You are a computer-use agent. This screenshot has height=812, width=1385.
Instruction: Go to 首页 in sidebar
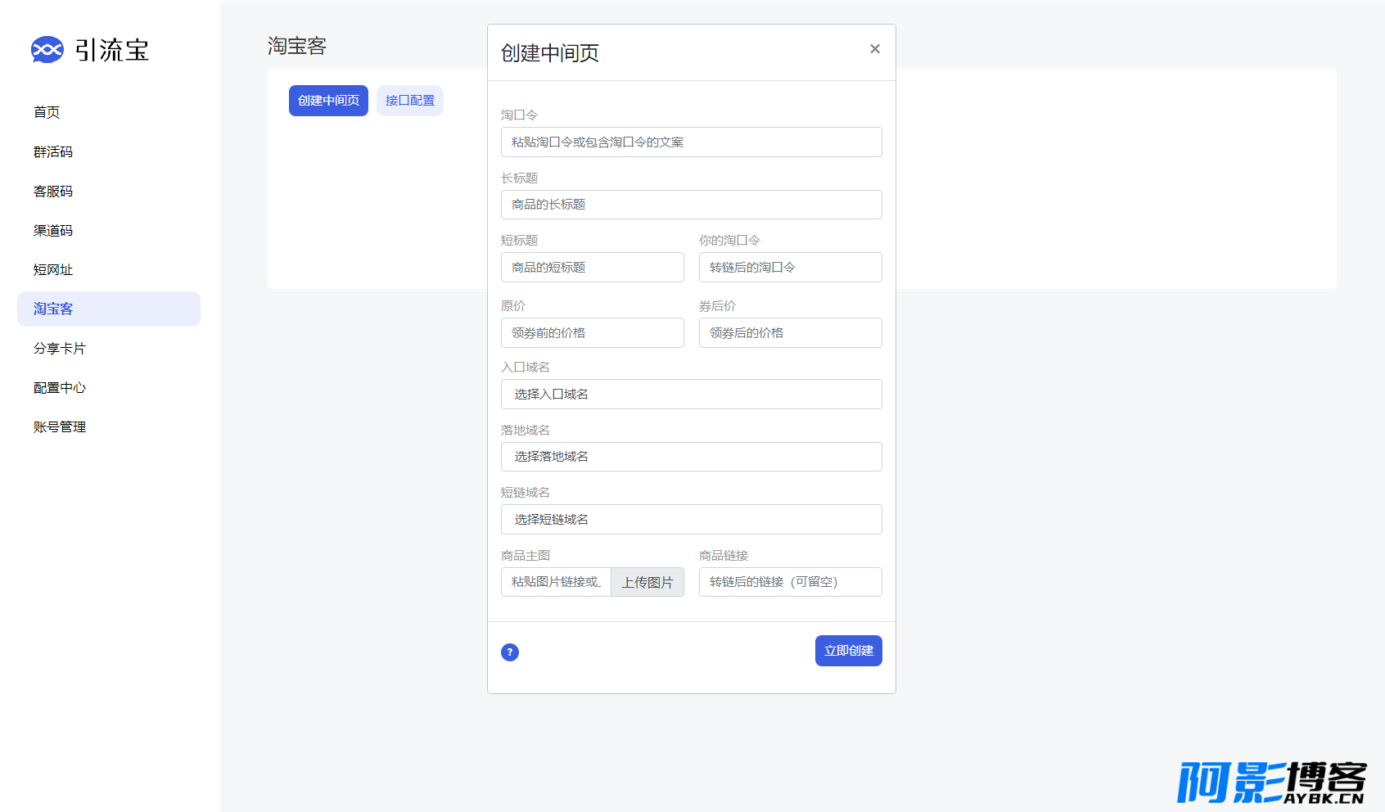click(47, 112)
